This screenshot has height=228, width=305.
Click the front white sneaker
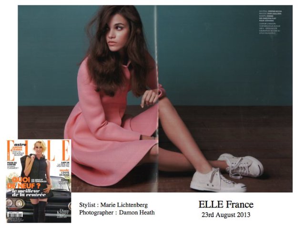218,180
